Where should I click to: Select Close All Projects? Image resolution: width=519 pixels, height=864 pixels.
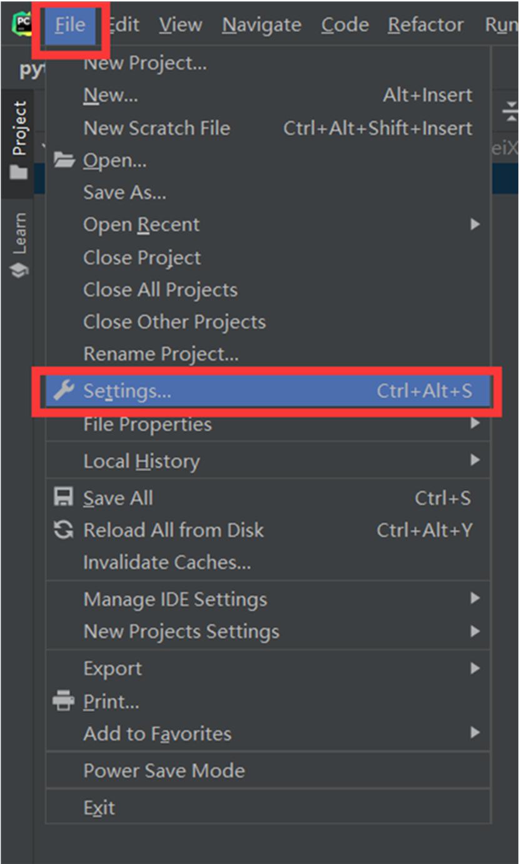tap(160, 290)
